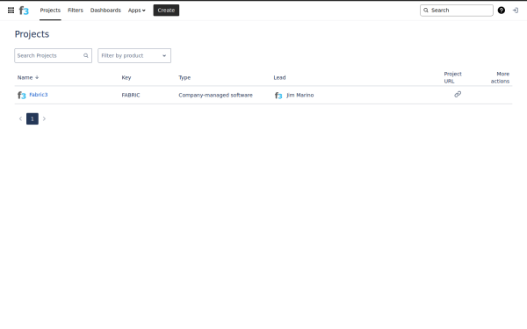Image resolution: width=527 pixels, height=329 pixels.
Task: Click the Key column header
Action: pos(126,77)
